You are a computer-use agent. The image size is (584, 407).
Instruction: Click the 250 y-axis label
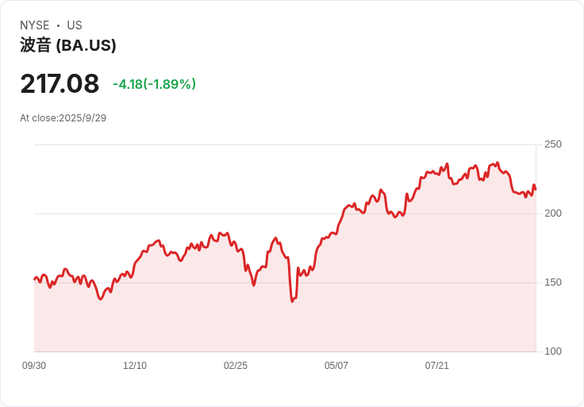click(553, 144)
